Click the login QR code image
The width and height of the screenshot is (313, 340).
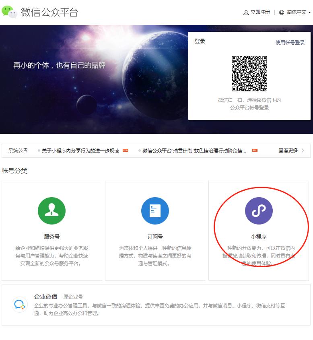pos(249,74)
